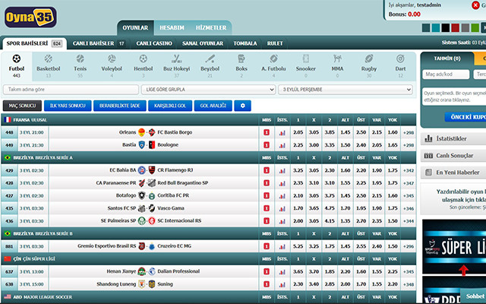Click the İLK YARI SONUCU button
486x304 pixels.
pos(68,106)
